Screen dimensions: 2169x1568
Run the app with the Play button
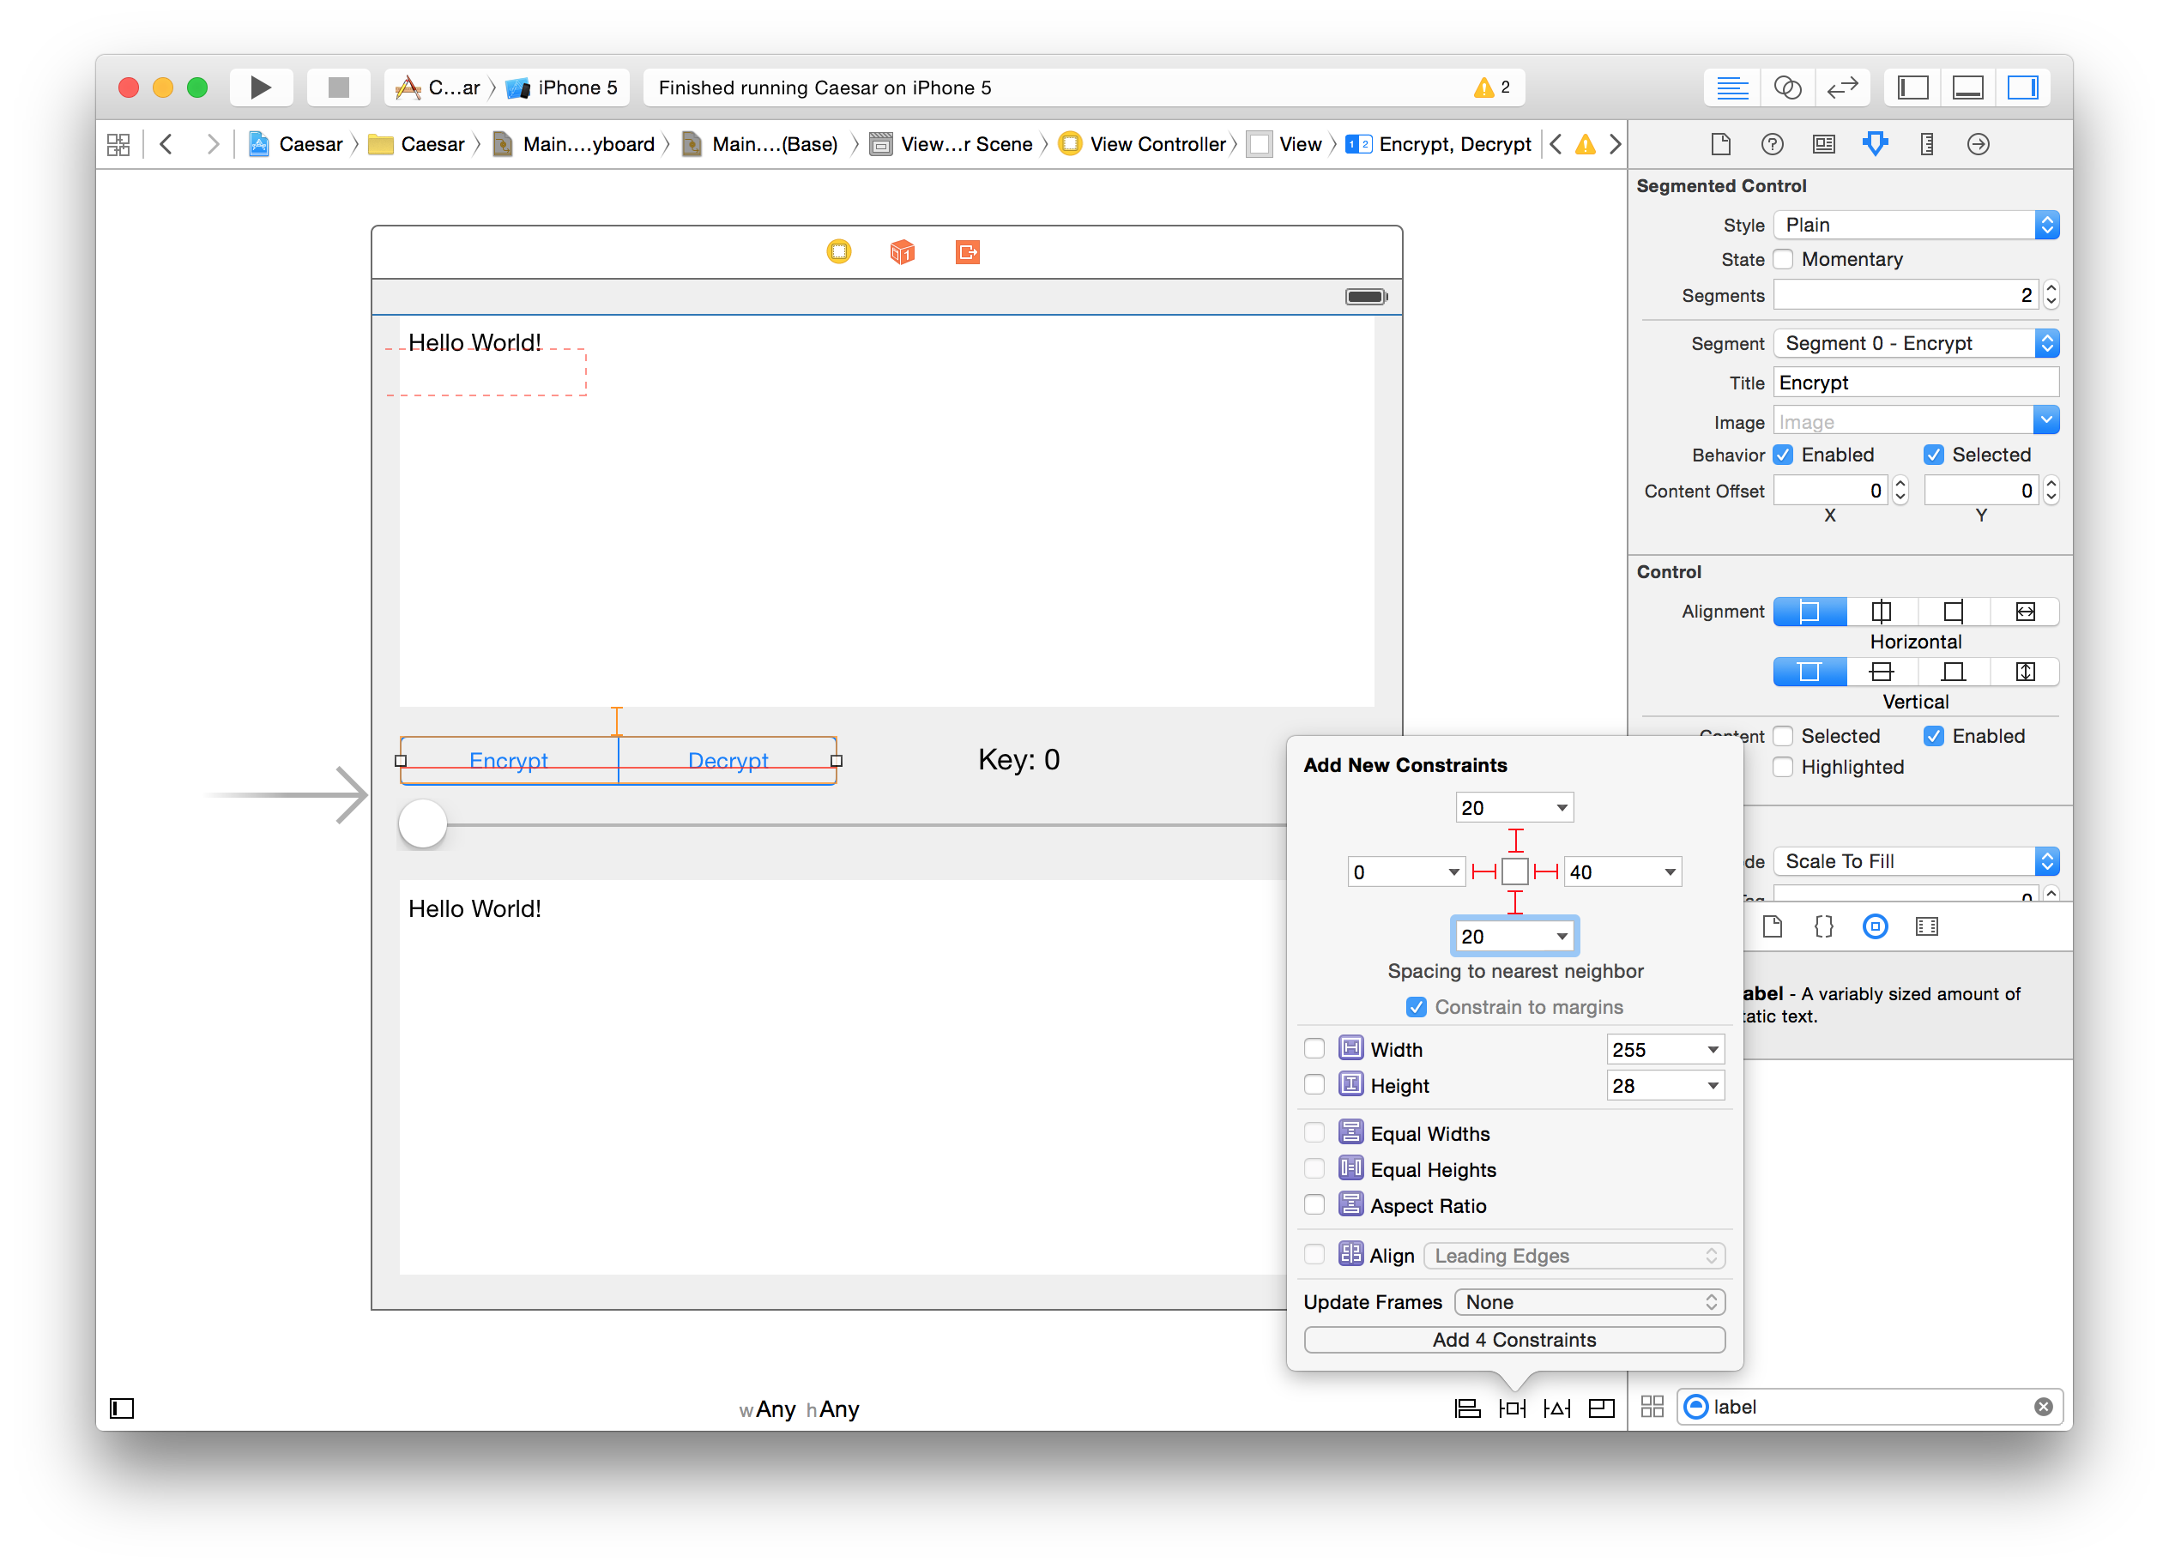click(x=260, y=88)
